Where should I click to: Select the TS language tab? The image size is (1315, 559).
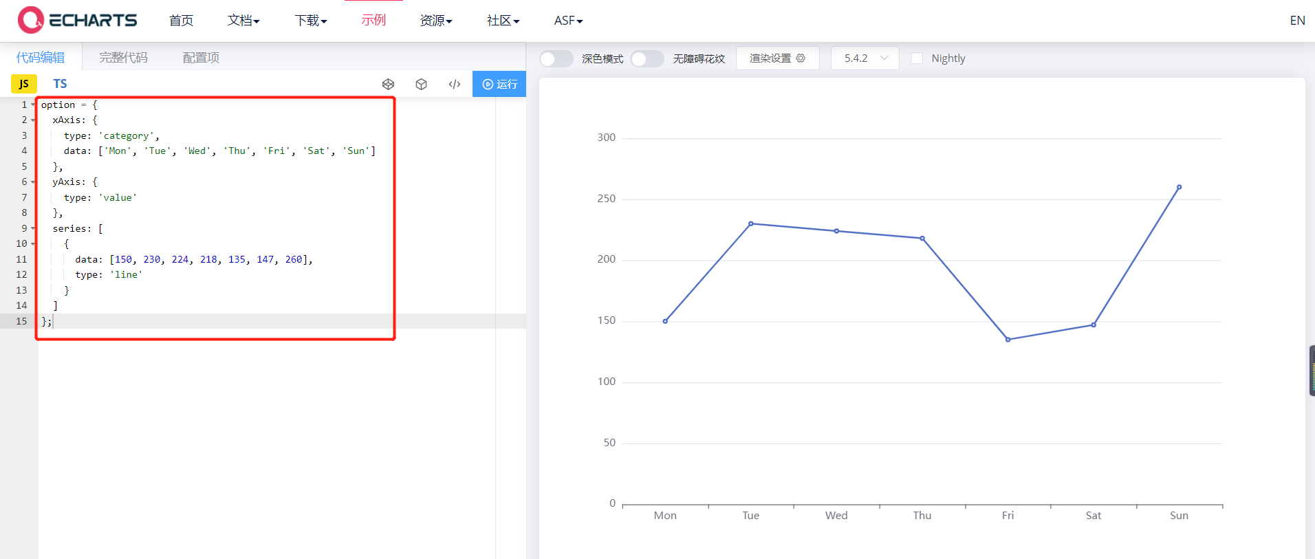click(61, 84)
